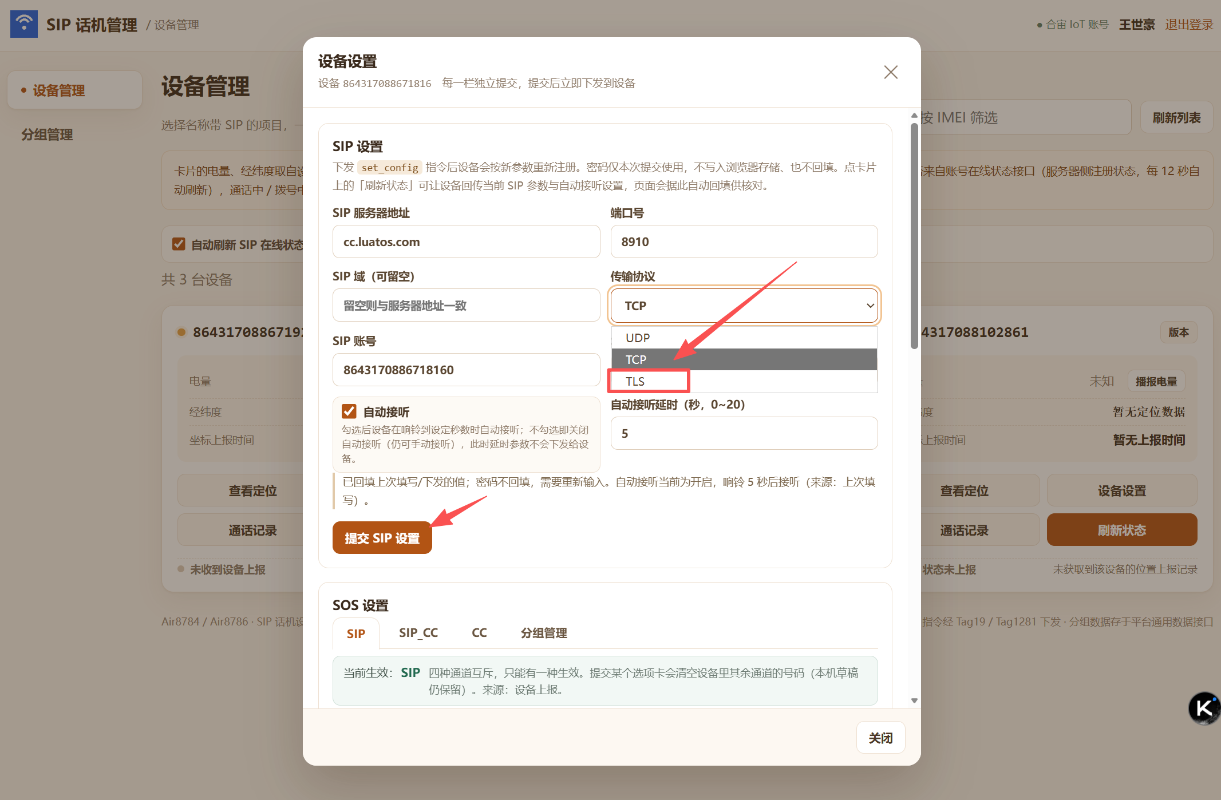Open 设备管理 in the left sidebar
This screenshot has width=1221, height=800.
point(75,90)
